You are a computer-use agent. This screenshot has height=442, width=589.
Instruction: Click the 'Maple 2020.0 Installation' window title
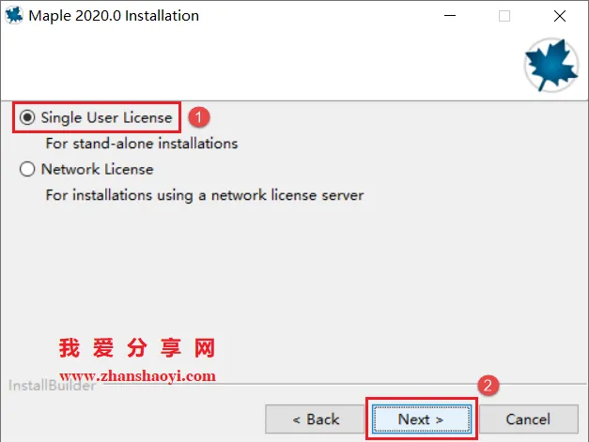[114, 16]
